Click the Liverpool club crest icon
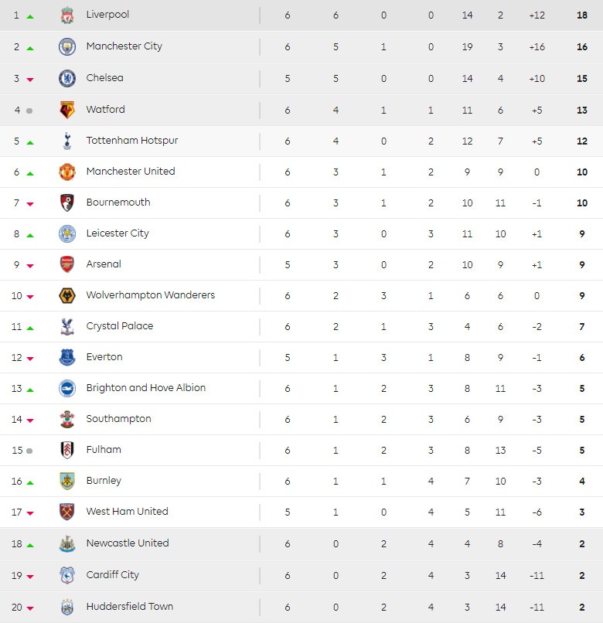Viewport: 603px width, 623px height. coord(67,15)
